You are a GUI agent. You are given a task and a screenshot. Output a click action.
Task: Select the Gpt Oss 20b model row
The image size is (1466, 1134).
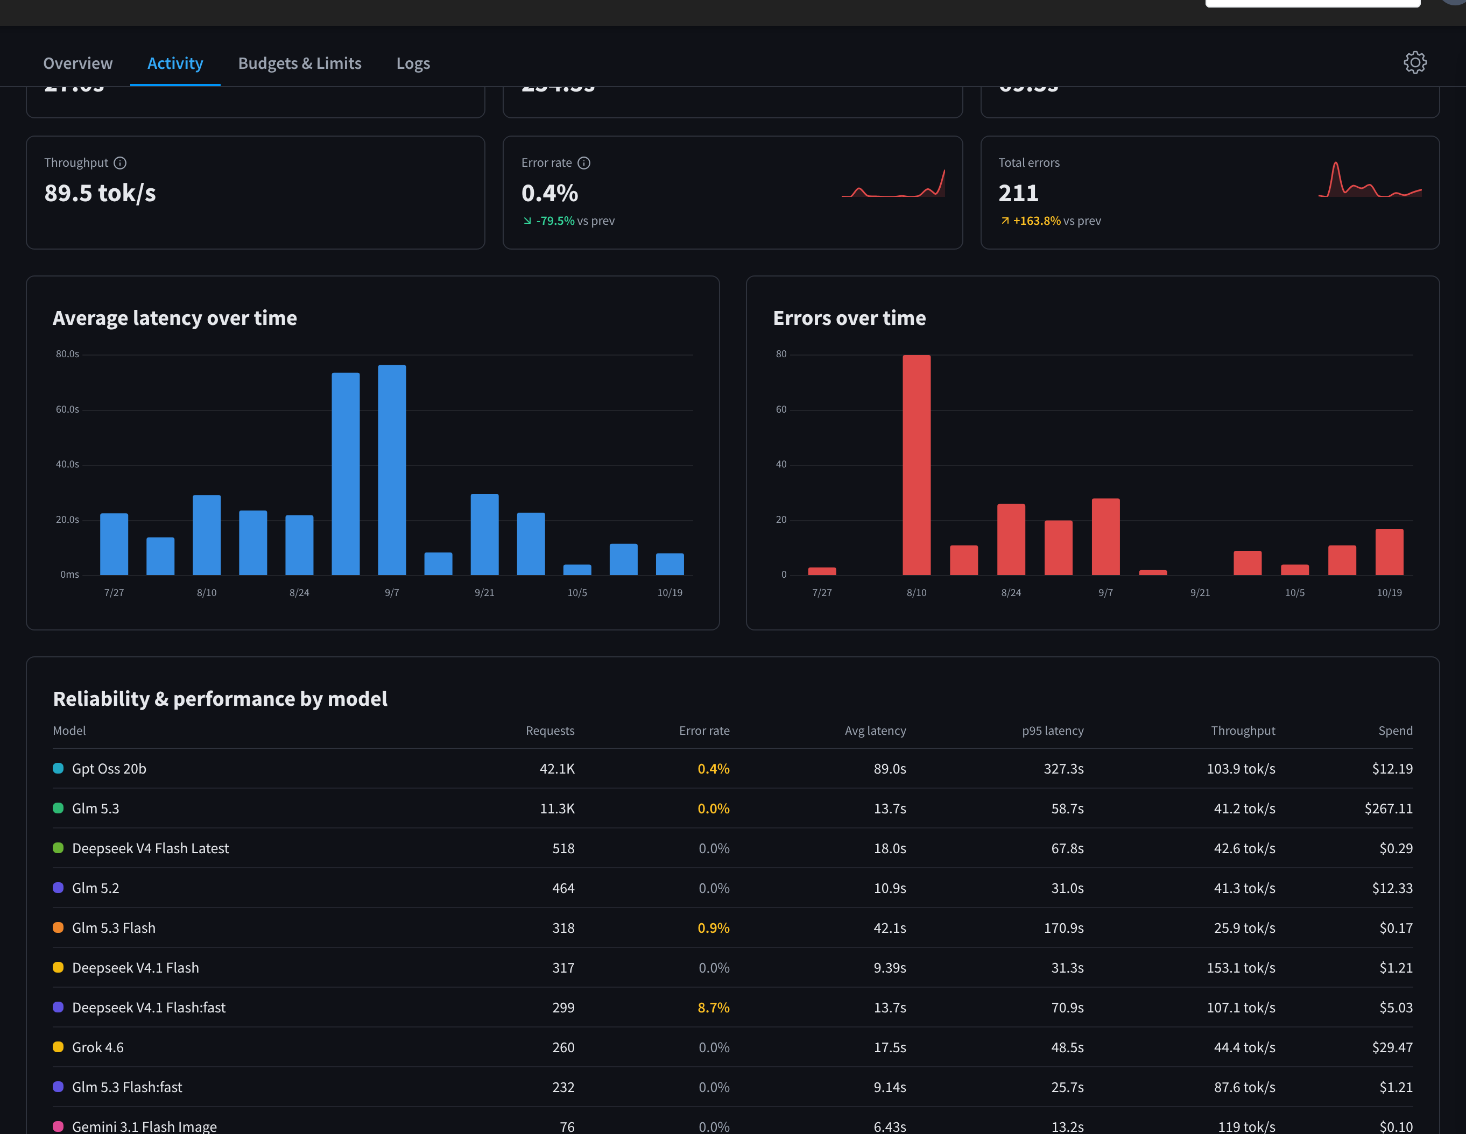[733, 768]
